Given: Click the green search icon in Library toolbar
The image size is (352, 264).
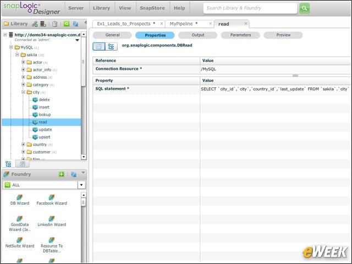Looking at the screenshot, I should 67,24.
